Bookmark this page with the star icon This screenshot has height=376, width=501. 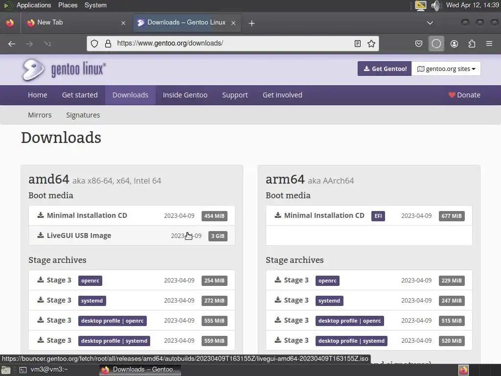click(x=371, y=44)
